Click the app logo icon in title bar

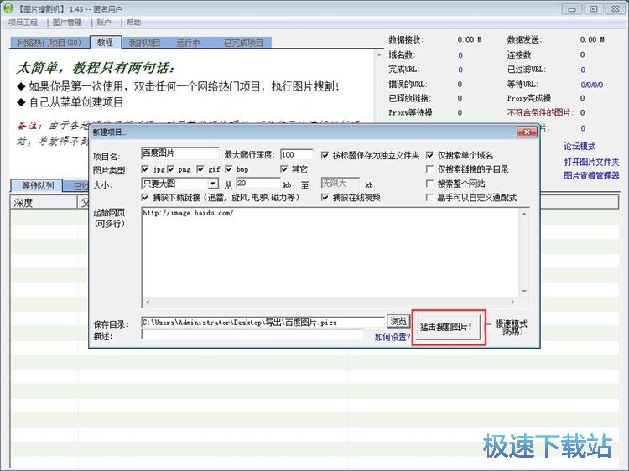click(x=8, y=8)
